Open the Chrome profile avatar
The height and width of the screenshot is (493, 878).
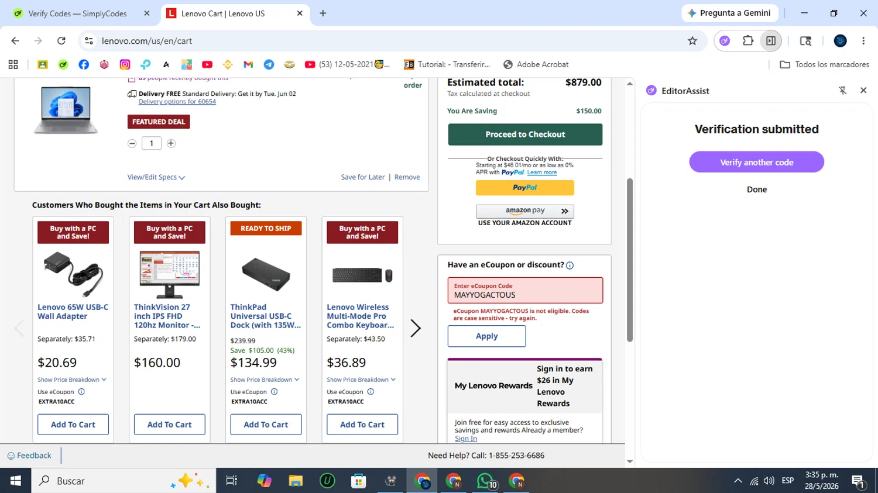[x=841, y=41]
